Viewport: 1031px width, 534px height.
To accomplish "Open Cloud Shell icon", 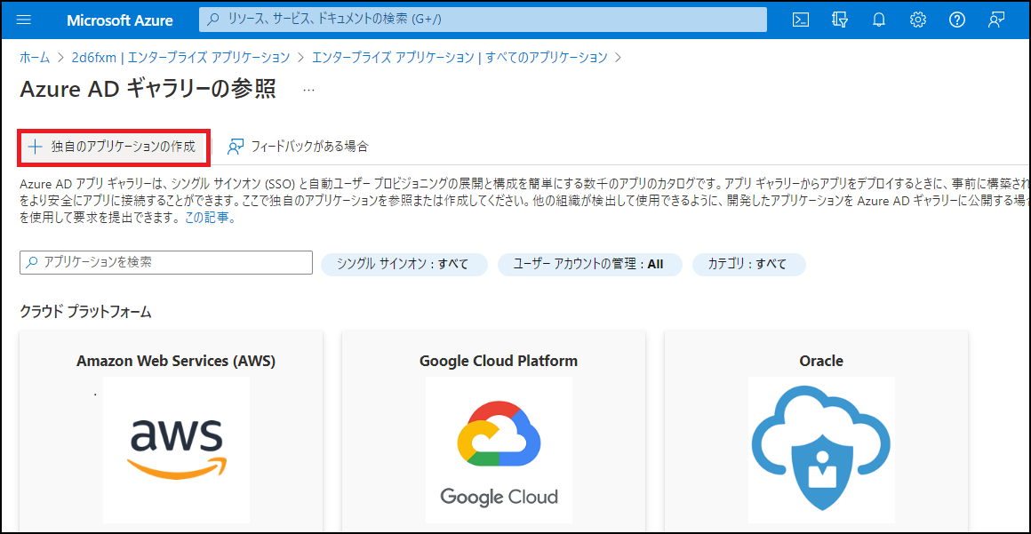I will [800, 20].
